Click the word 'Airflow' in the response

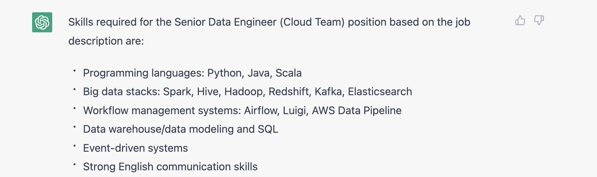[x=261, y=110]
